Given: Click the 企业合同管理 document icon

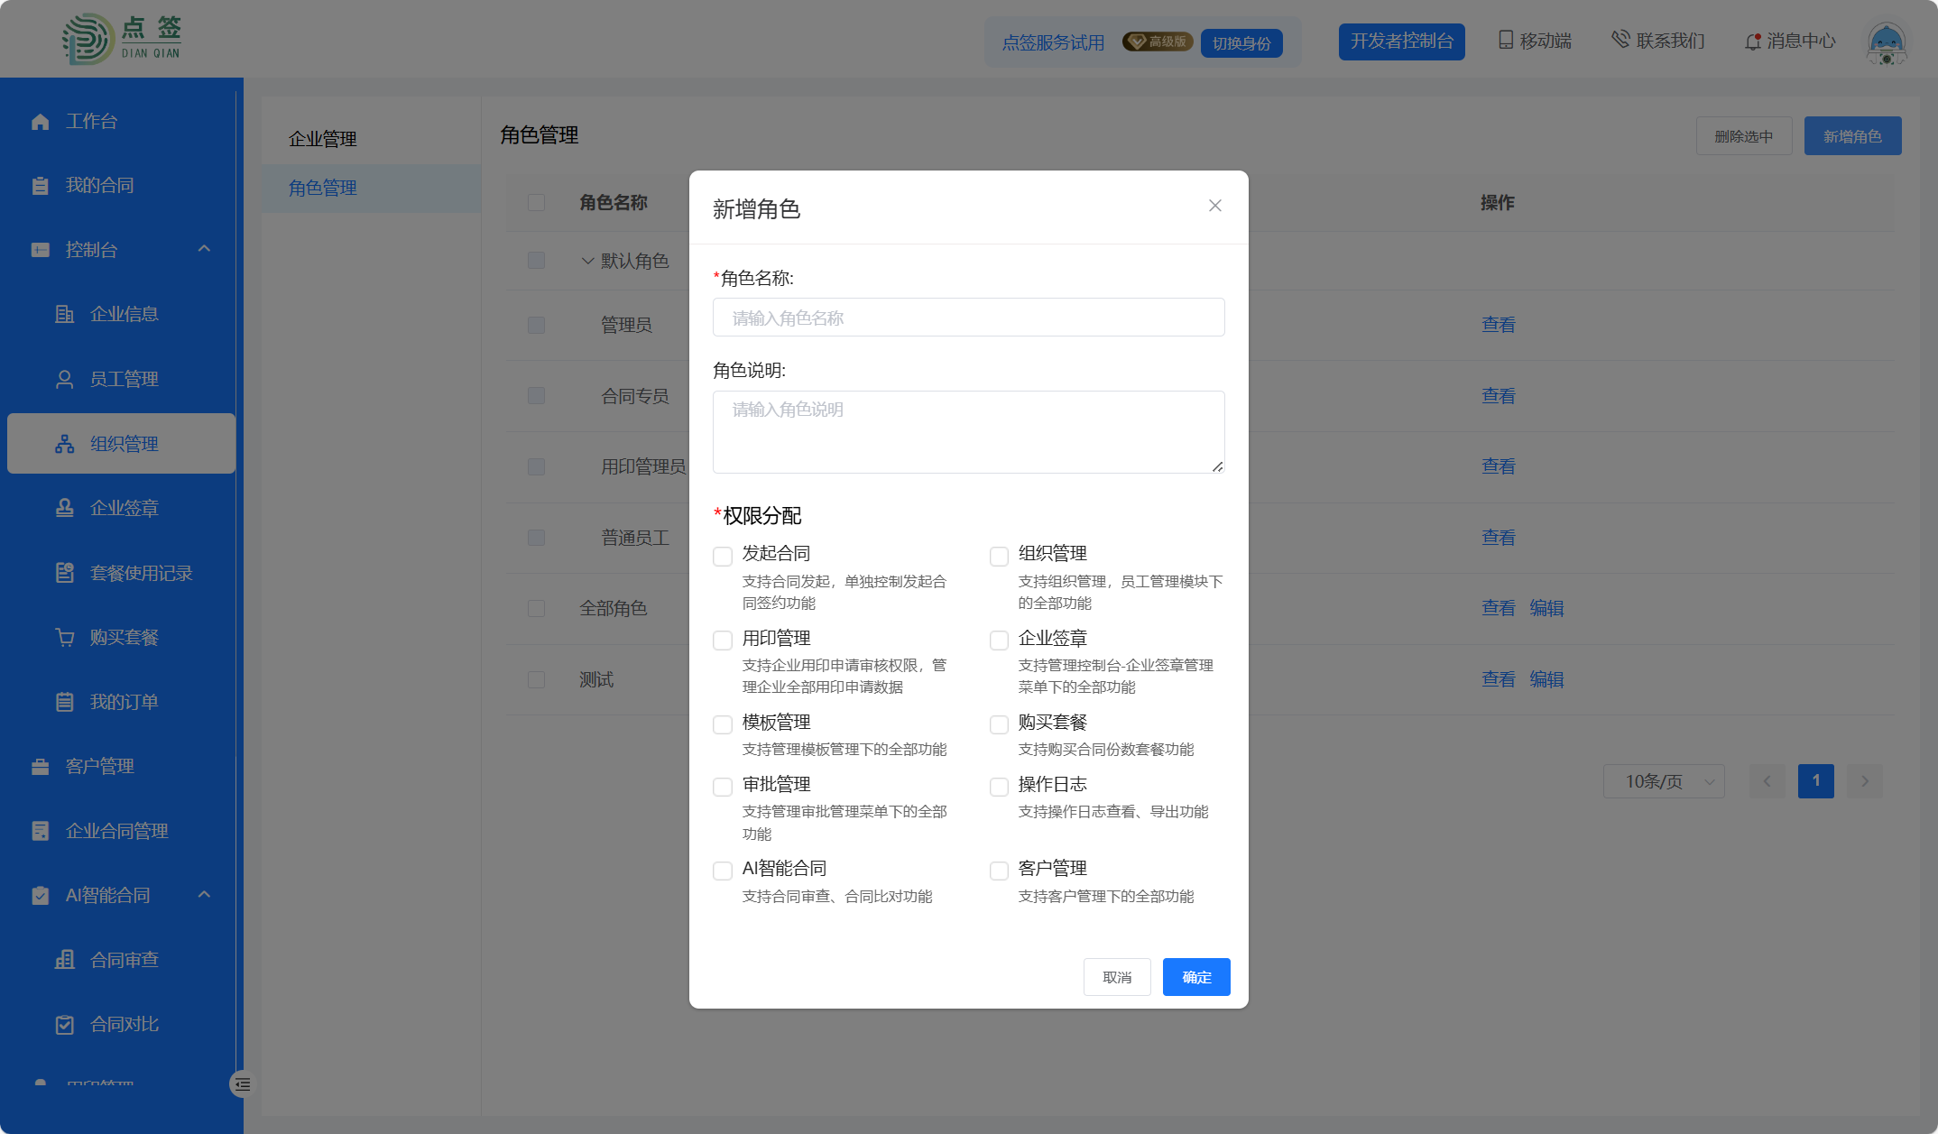Looking at the screenshot, I should [41, 831].
